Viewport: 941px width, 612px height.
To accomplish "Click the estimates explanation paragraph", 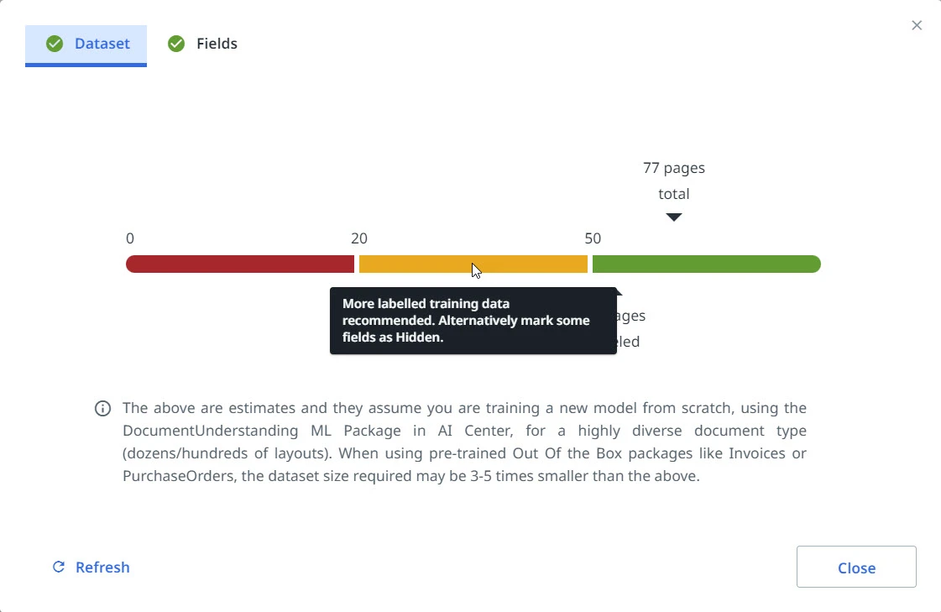I will point(464,442).
